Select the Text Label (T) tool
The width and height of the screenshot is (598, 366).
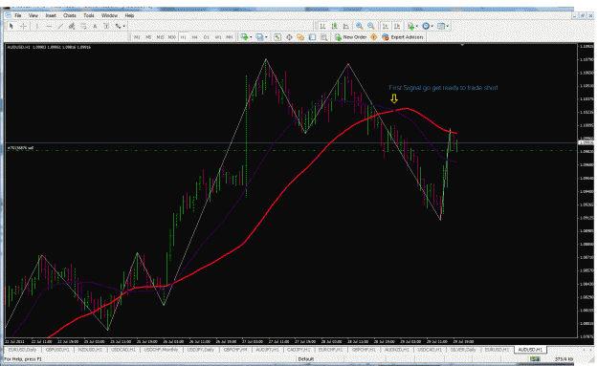106,26
